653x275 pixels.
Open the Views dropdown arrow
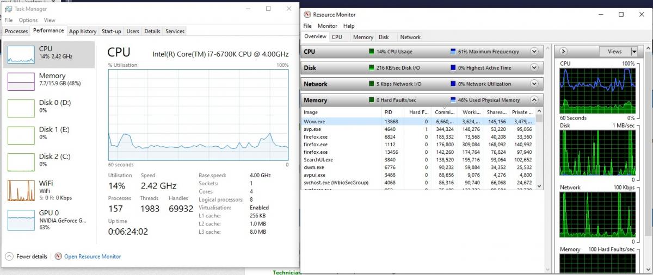pyautogui.click(x=633, y=51)
